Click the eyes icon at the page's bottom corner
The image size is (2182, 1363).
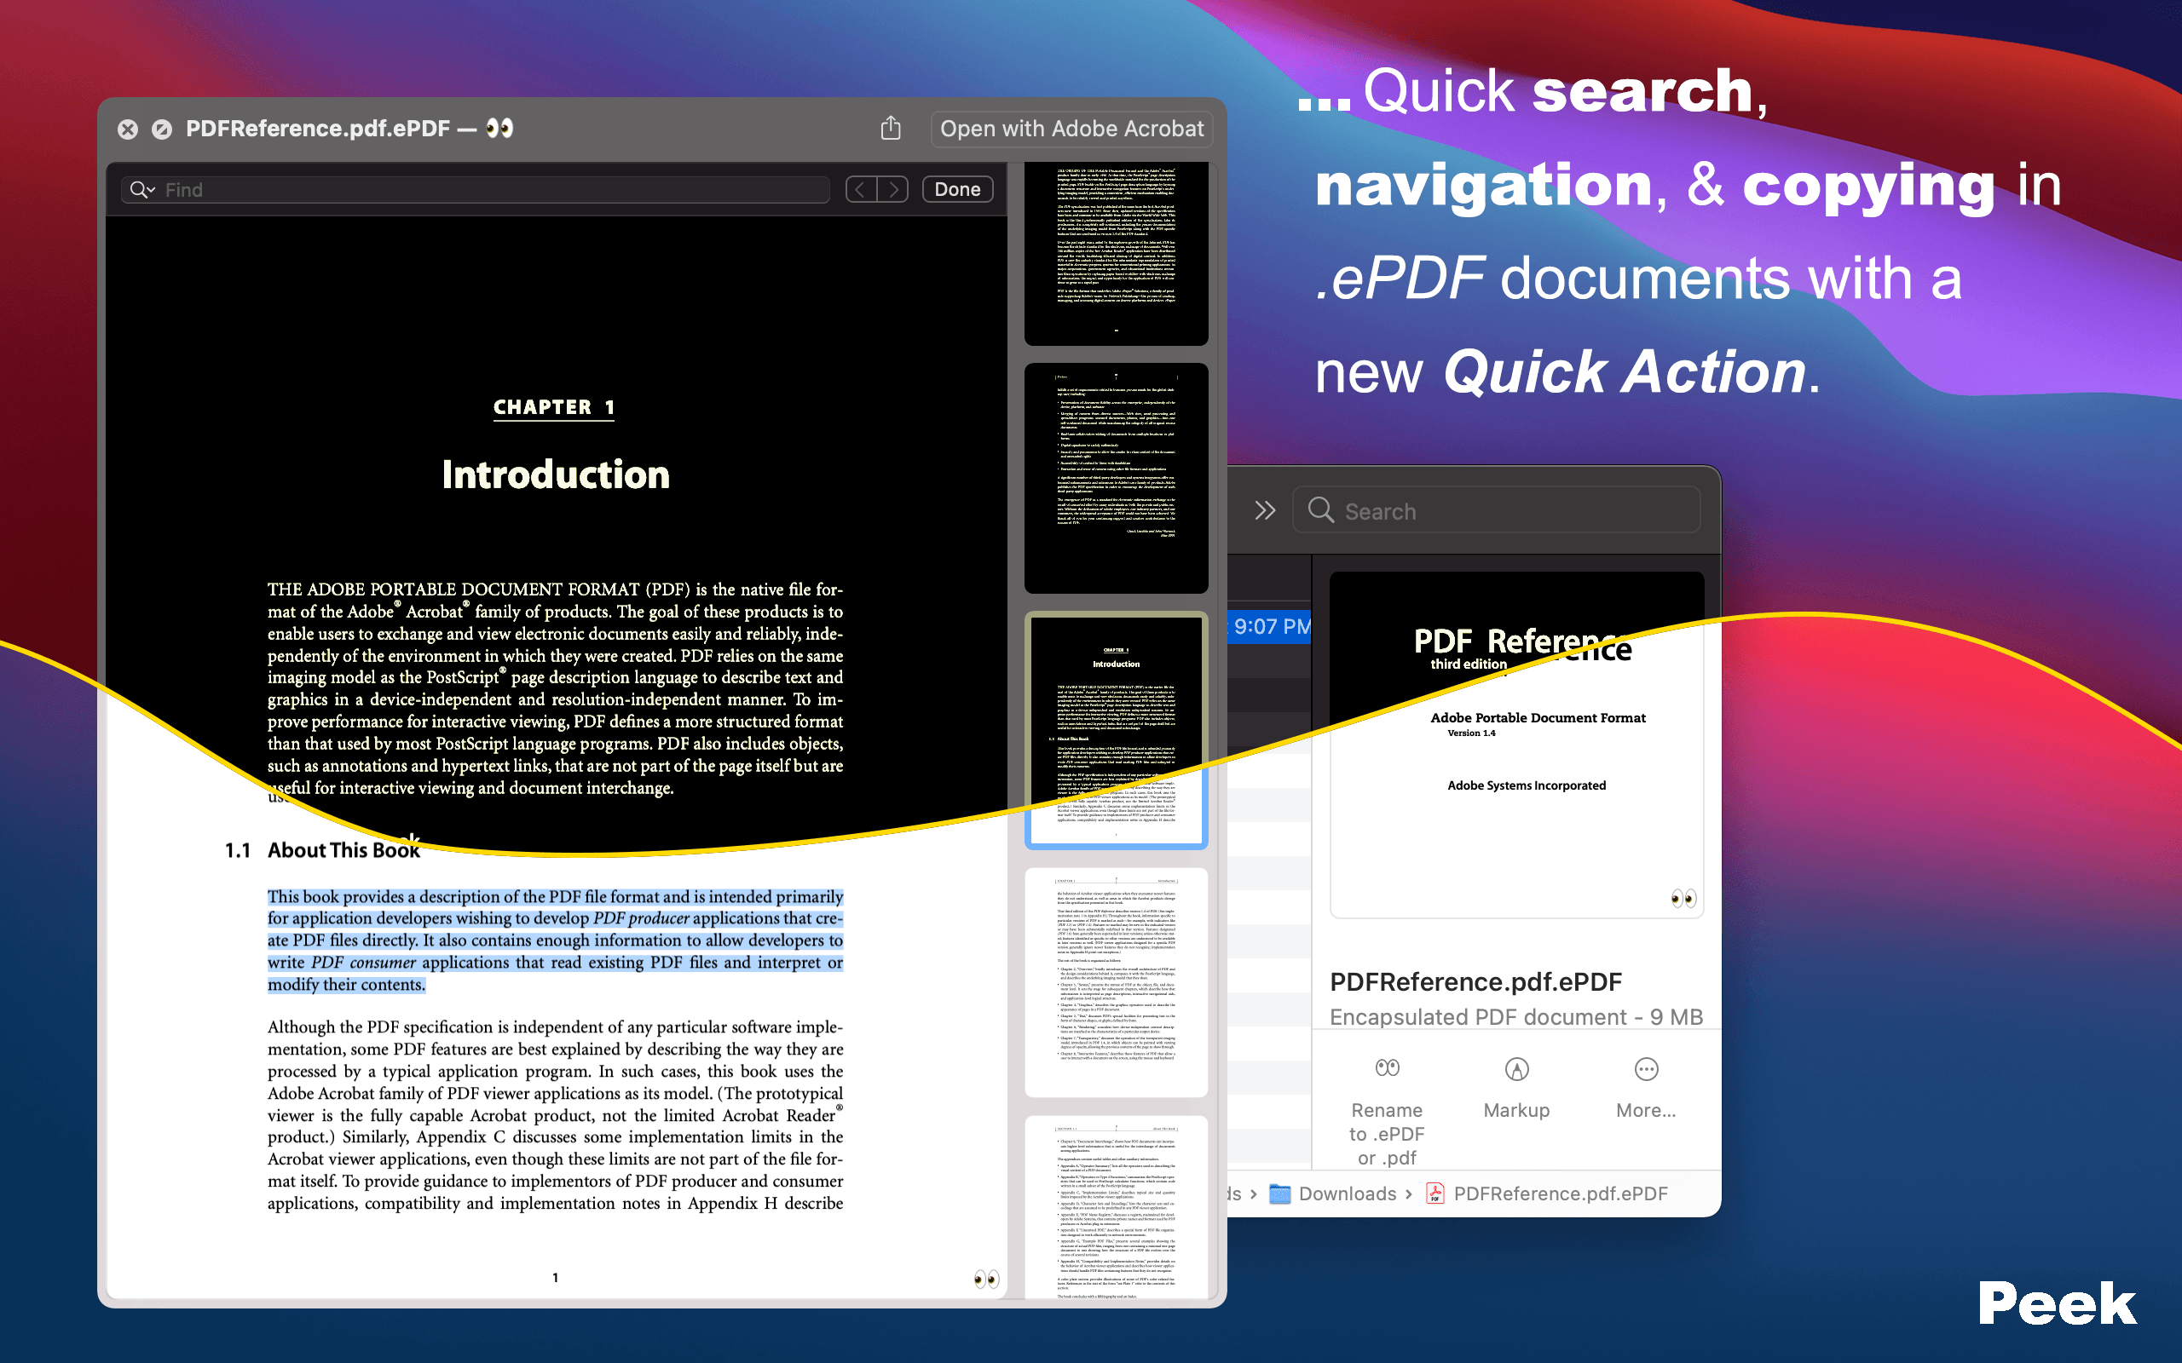point(986,1280)
